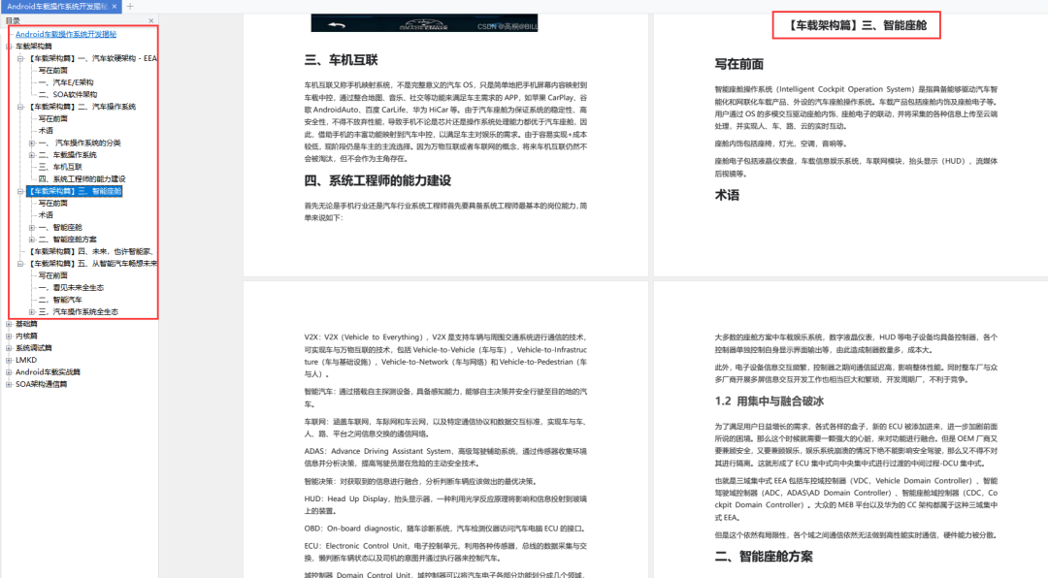The width and height of the screenshot is (1048, 578).
Task: Click the 二、智能座舱方案 heading on the page
Action: (x=764, y=557)
